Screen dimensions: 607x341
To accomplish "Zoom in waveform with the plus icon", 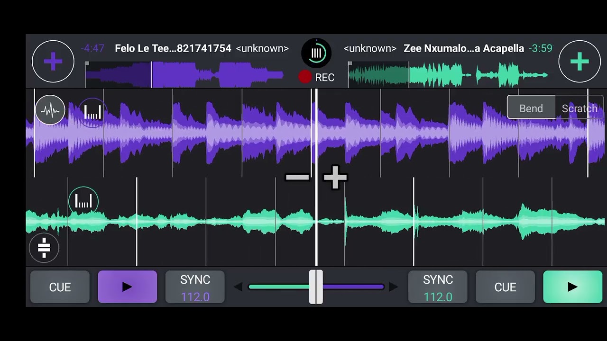I will (x=335, y=178).
